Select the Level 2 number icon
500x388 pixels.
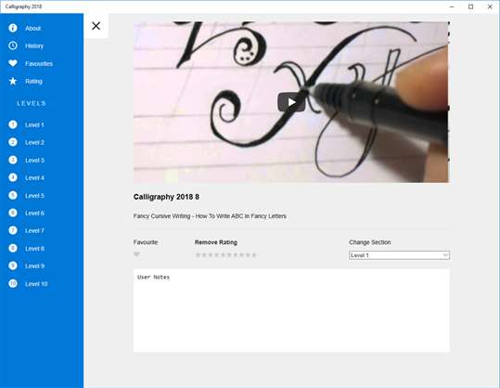point(13,142)
